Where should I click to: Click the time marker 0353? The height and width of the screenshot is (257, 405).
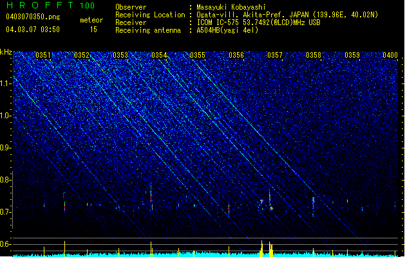[x=120, y=55]
